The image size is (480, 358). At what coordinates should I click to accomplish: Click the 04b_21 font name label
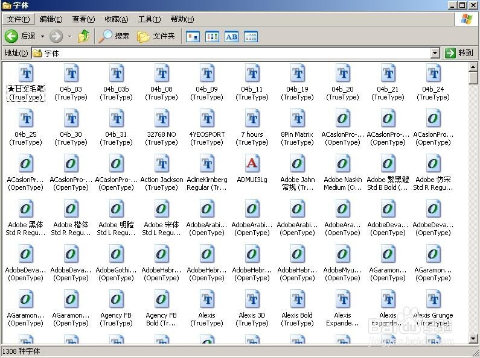tap(388, 93)
